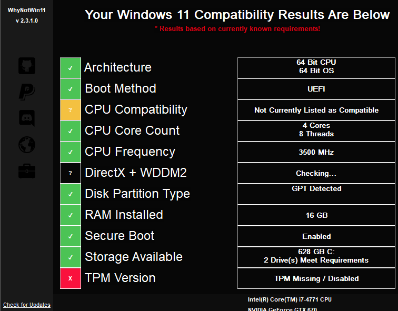Click the '16 GB' result box
This screenshot has height=311, width=398.
(x=316, y=215)
